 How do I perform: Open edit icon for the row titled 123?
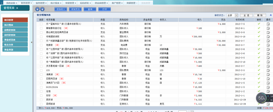tap(268, 70)
